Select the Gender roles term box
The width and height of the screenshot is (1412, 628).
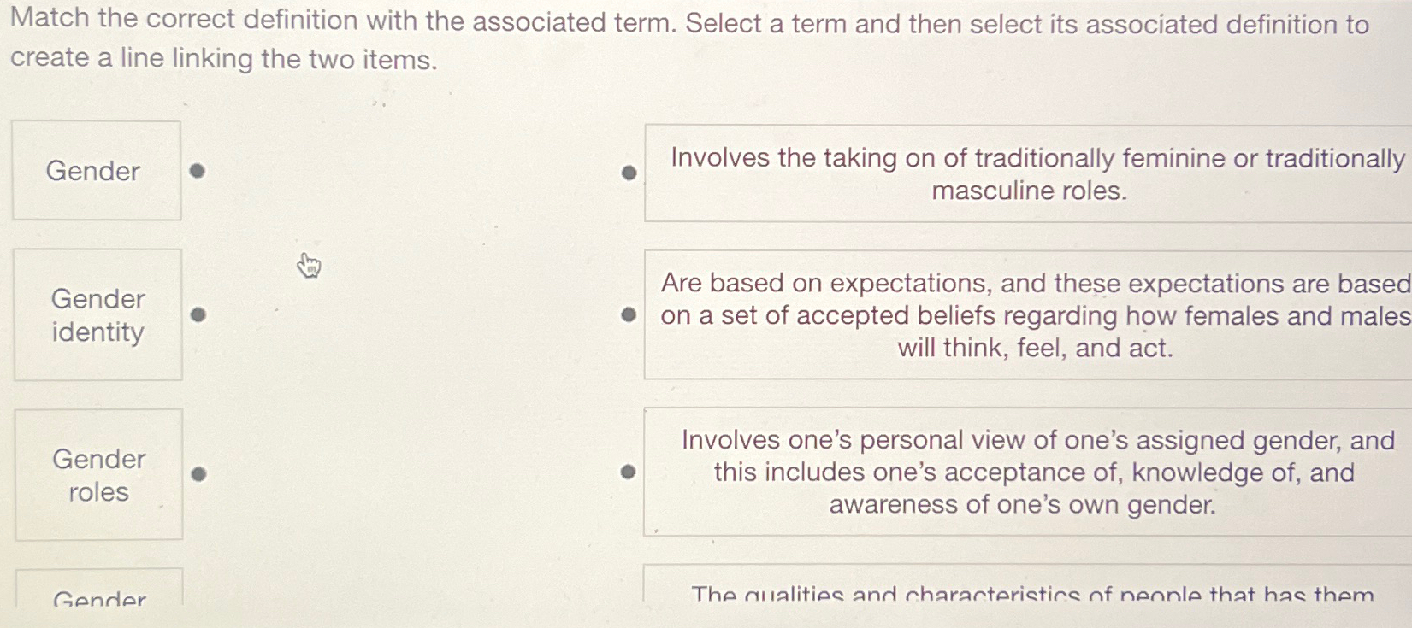point(97,475)
